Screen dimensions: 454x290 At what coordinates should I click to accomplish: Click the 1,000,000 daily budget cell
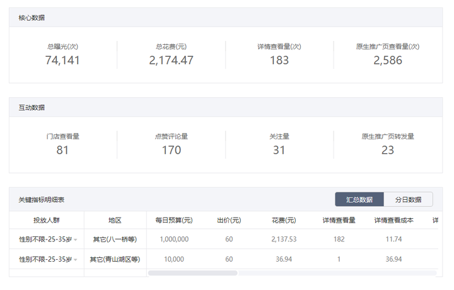tap(174, 240)
